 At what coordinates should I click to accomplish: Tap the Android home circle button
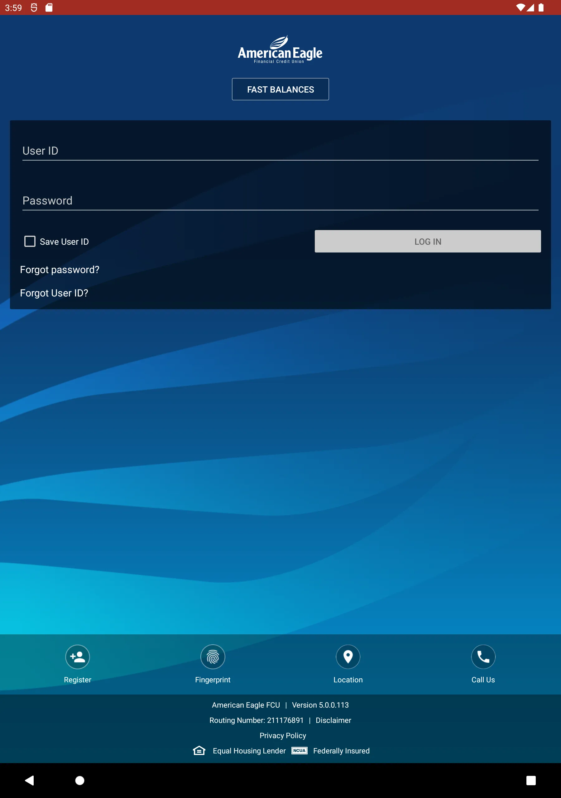[79, 780]
